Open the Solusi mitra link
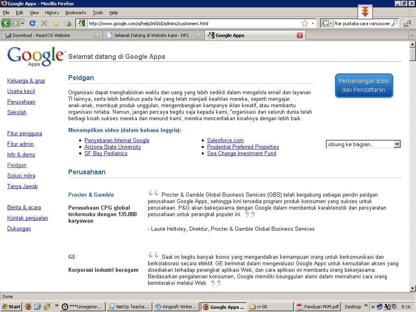416x312 pixels. 21,176
